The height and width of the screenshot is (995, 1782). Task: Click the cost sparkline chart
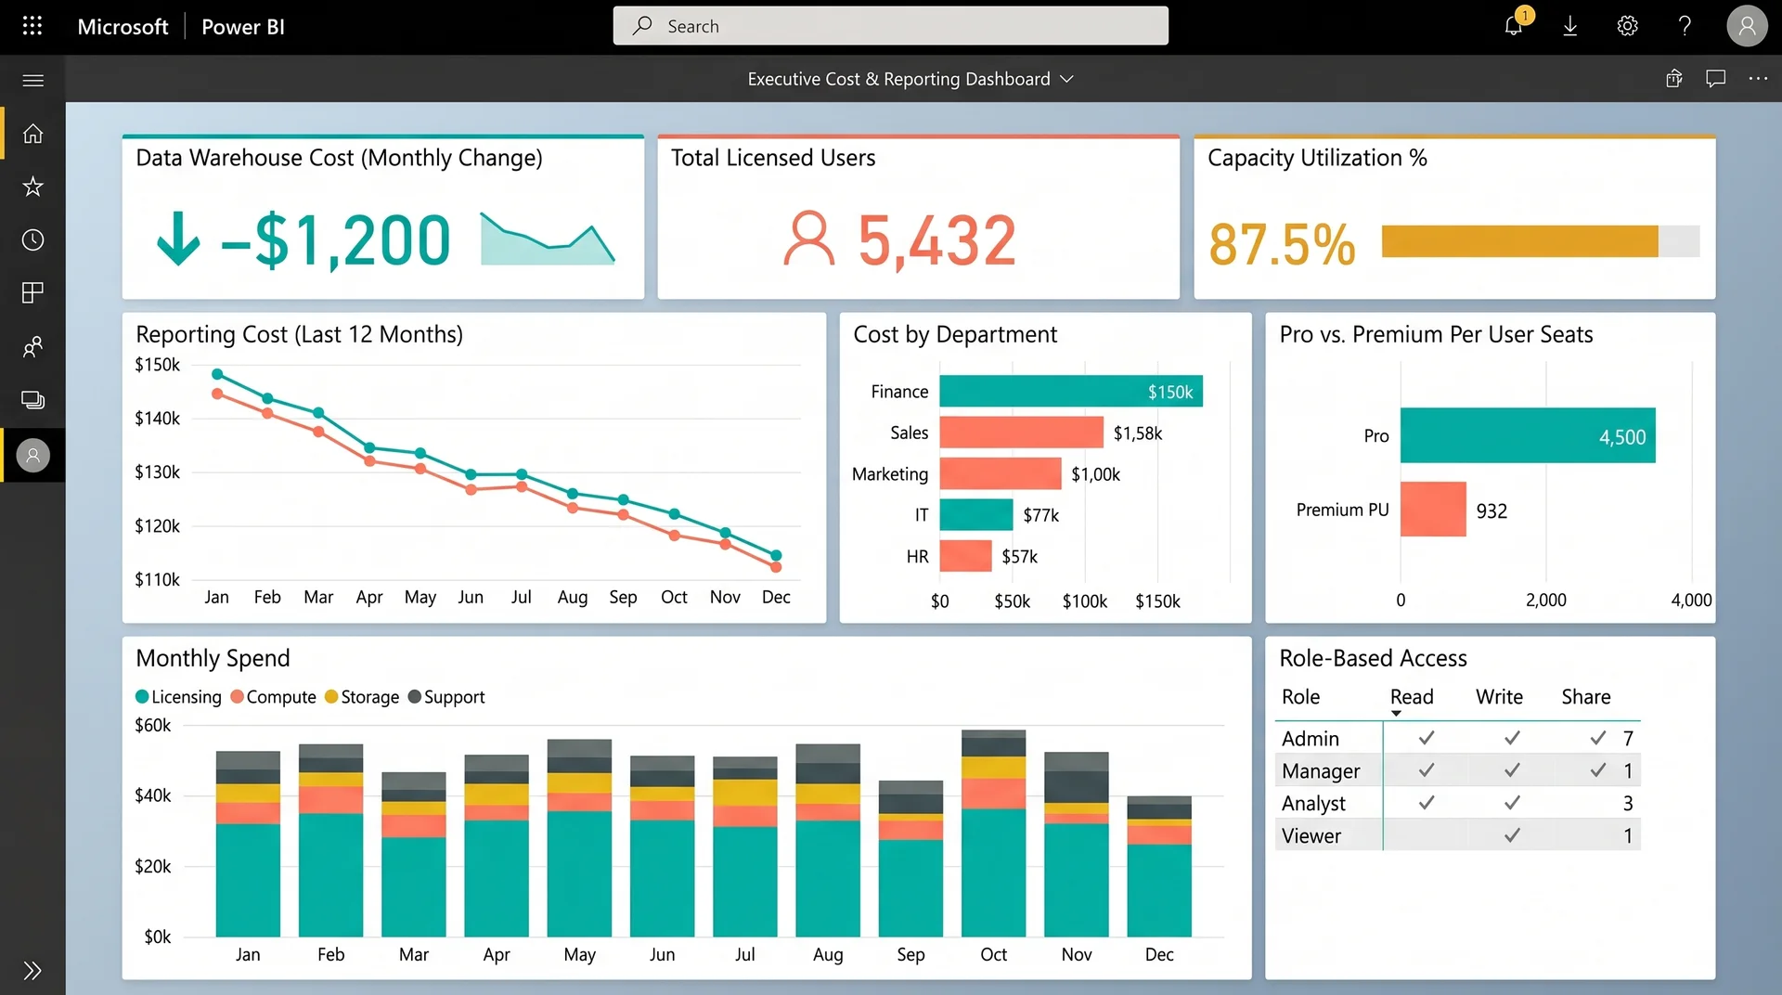pyautogui.click(x=548, y=239)
